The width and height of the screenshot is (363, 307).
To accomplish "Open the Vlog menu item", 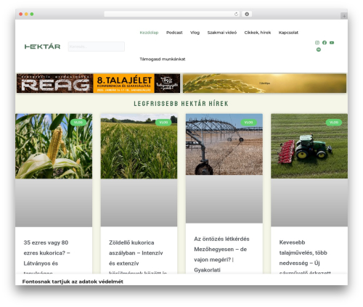I will (195, 33).
